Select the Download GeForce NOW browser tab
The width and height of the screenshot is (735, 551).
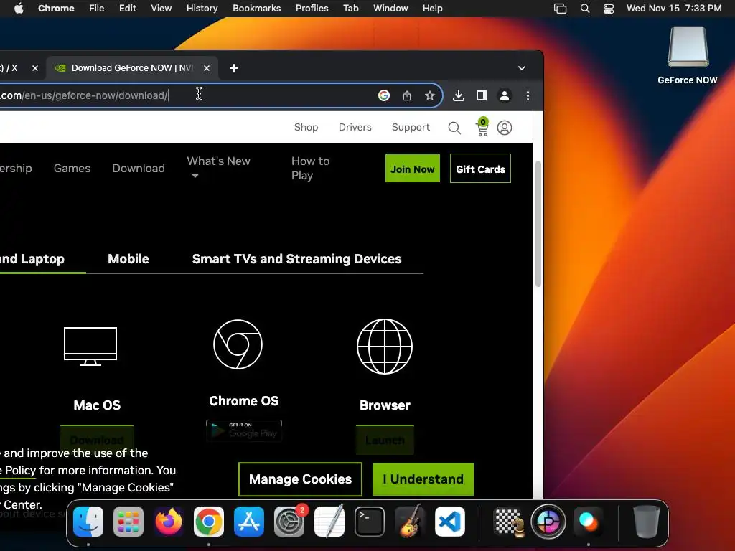coord(132,68)
